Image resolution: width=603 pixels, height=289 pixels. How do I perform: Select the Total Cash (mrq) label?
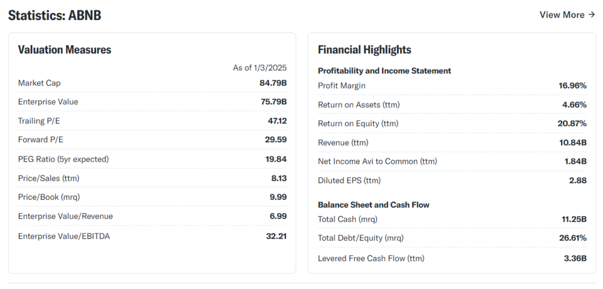[x=347, y=220]
